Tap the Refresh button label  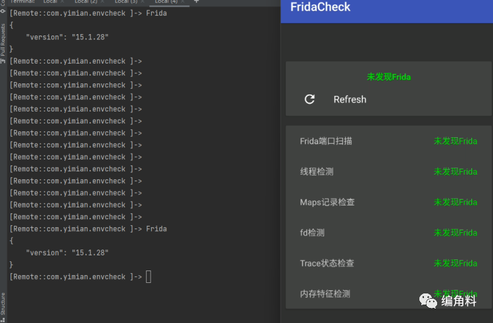[x=350, y=100]
